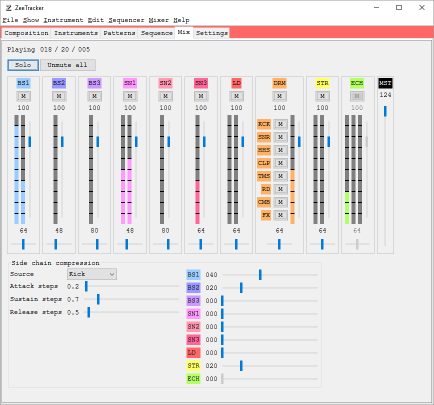Adjust the master volume slider

[x=385, y=175]
